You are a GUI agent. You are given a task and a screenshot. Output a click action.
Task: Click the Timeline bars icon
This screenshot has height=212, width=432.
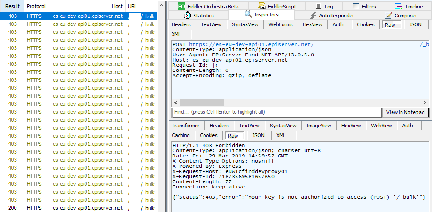398,6
